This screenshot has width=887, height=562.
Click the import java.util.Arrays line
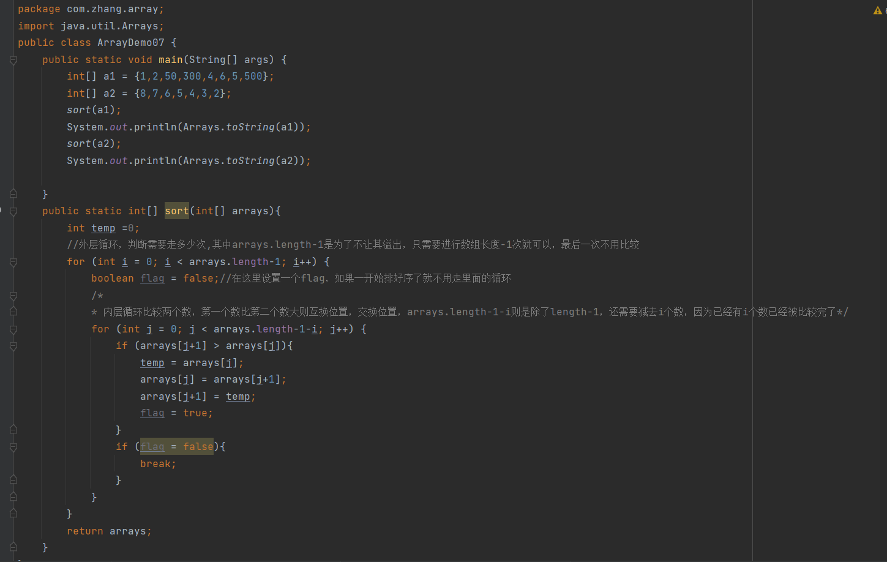91,26
